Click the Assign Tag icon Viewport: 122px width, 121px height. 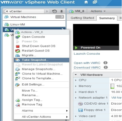click(x=18, y=100)
